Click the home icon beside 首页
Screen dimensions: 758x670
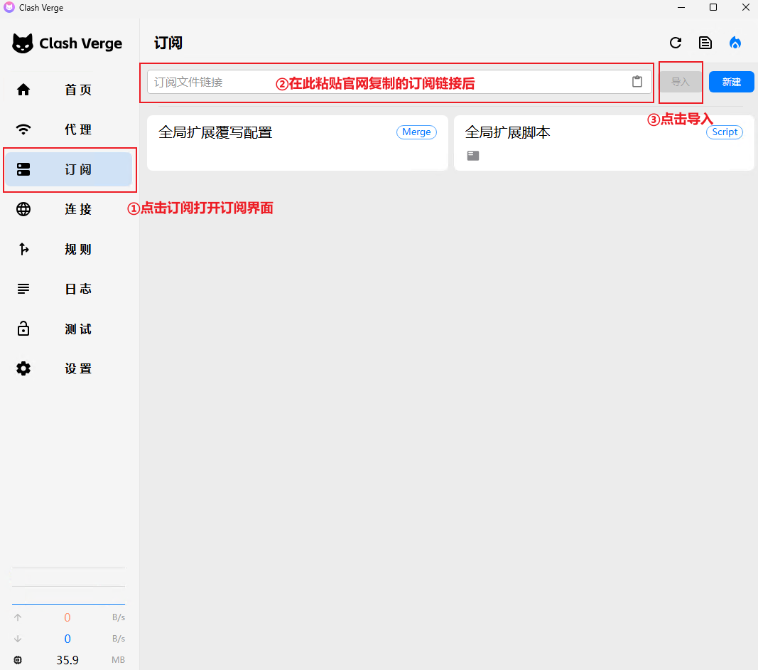point(23,90)
